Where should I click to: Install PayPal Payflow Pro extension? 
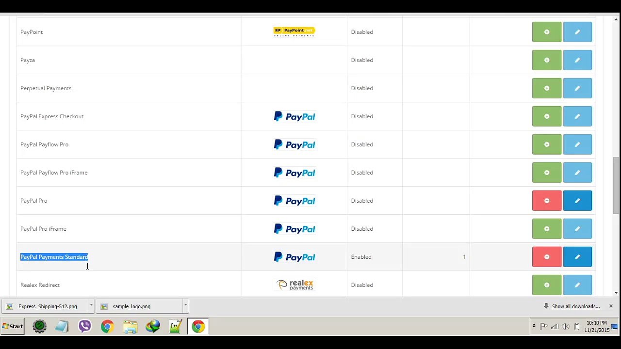(546, 144)
